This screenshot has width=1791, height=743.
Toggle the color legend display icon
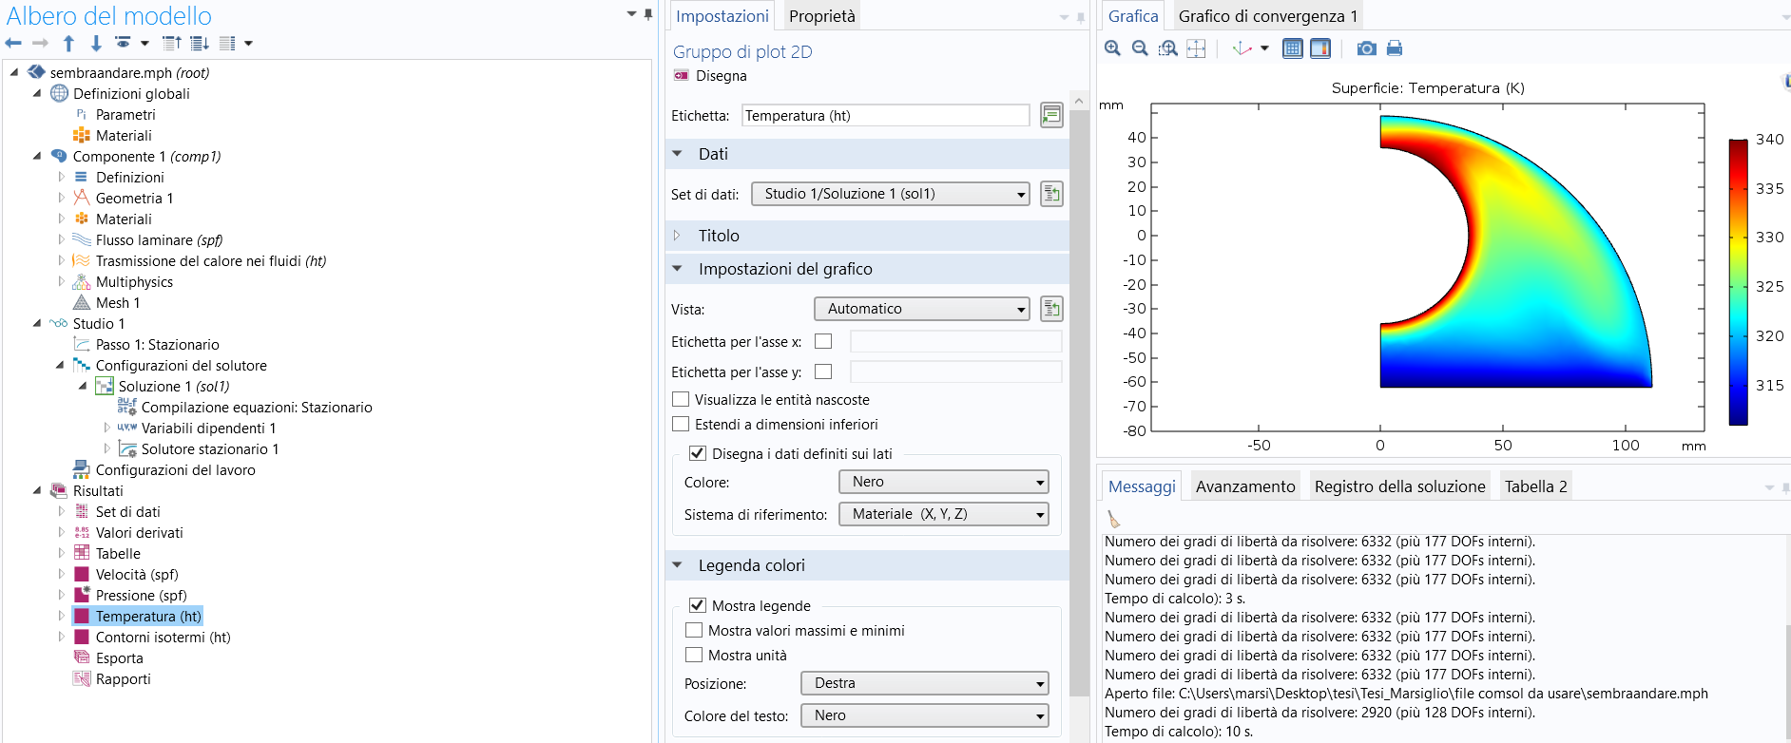click(1320, 48)
